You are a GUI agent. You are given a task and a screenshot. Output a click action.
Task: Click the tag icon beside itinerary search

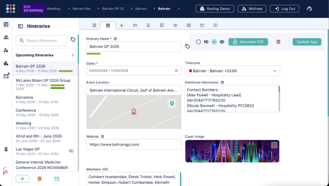pos(73,40)
